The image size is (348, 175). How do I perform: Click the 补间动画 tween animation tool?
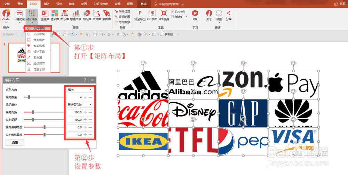pos(122,17)
